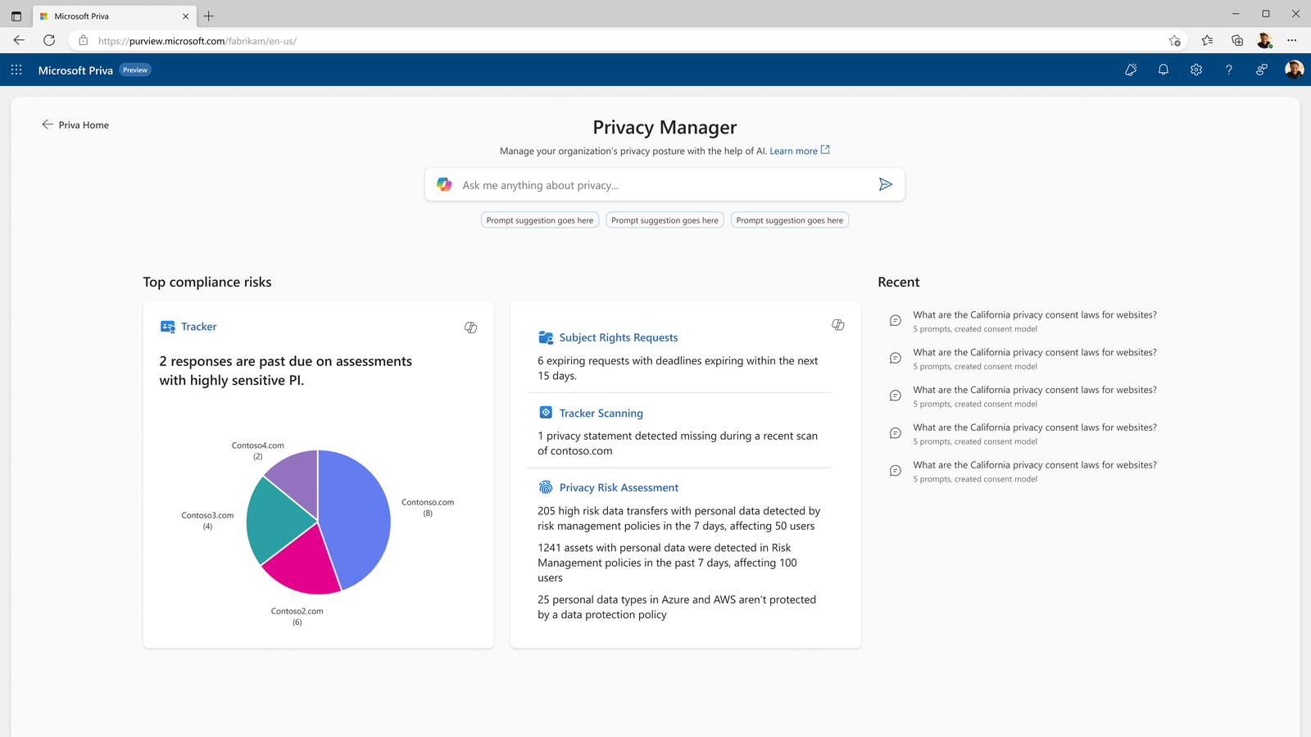The height and width of the screenshot is (737, 1311).
Task: Open Subject Rights Requests link
Action: [x=619, y=337]
